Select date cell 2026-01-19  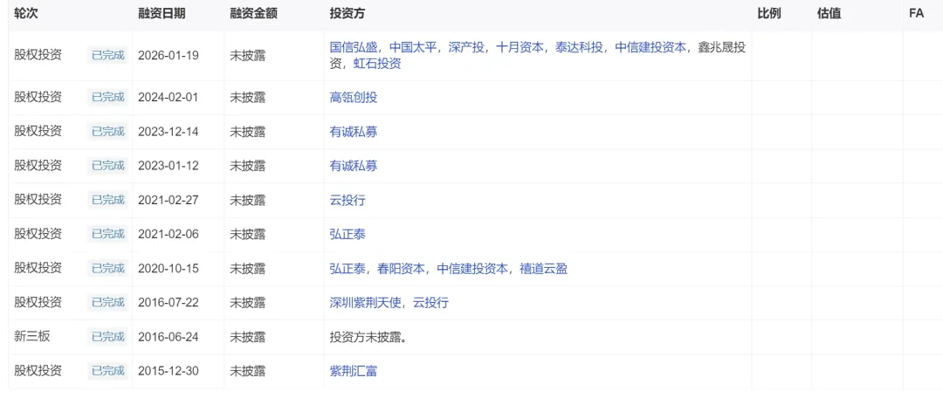click(x=169, y=56)
